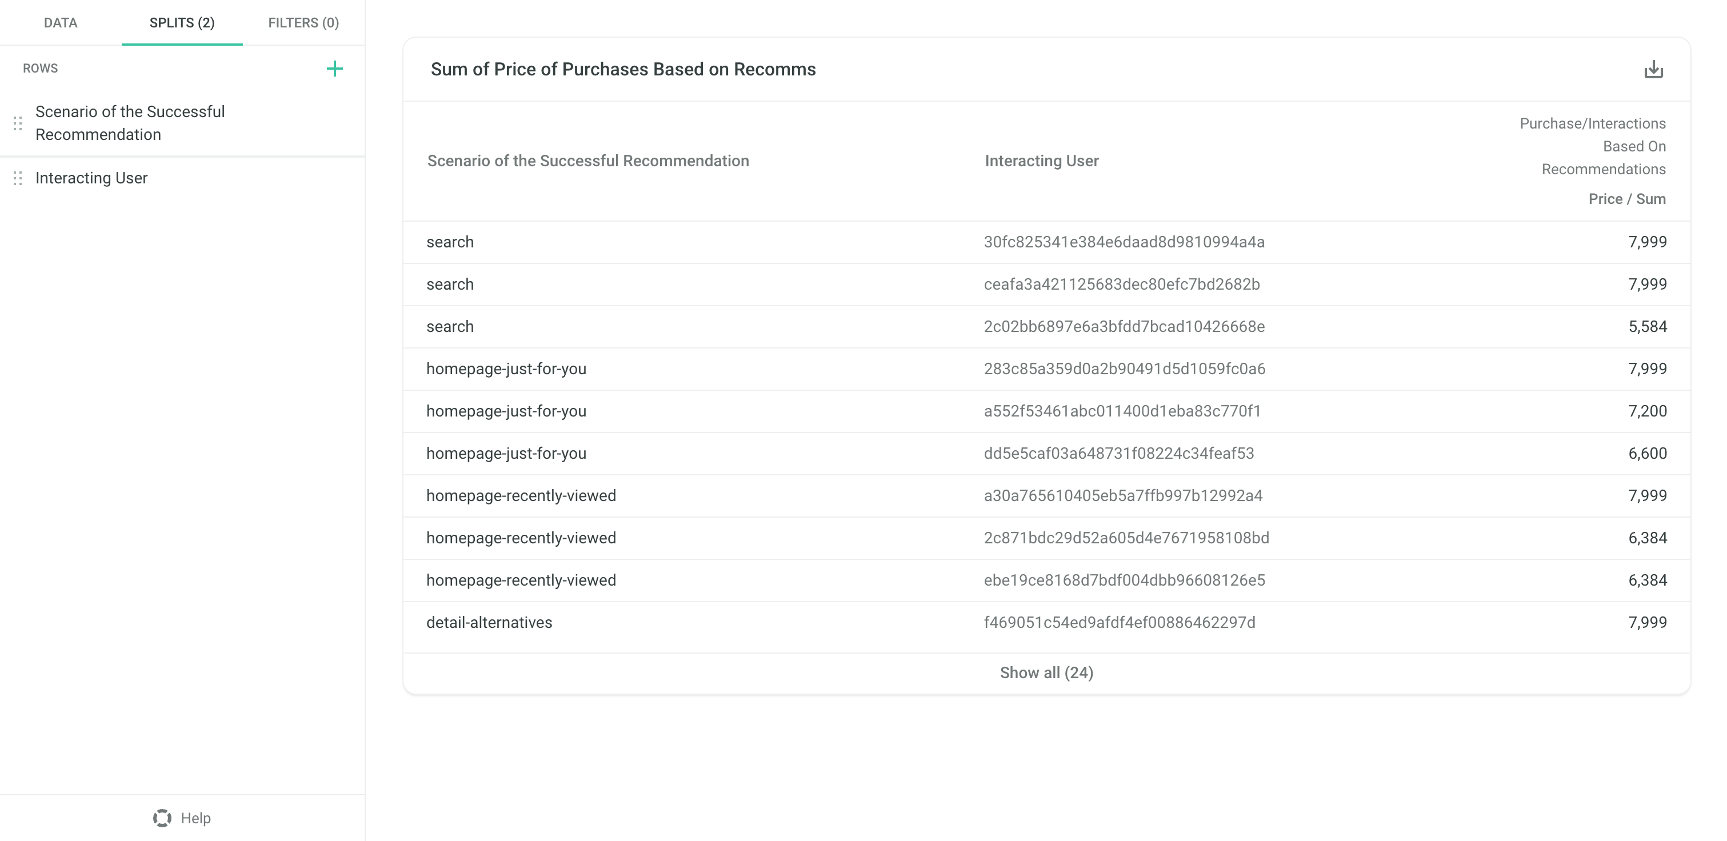Switch to the DATA tab
The height and width of the screenshot is (841, 1727).
click(61, 23)
